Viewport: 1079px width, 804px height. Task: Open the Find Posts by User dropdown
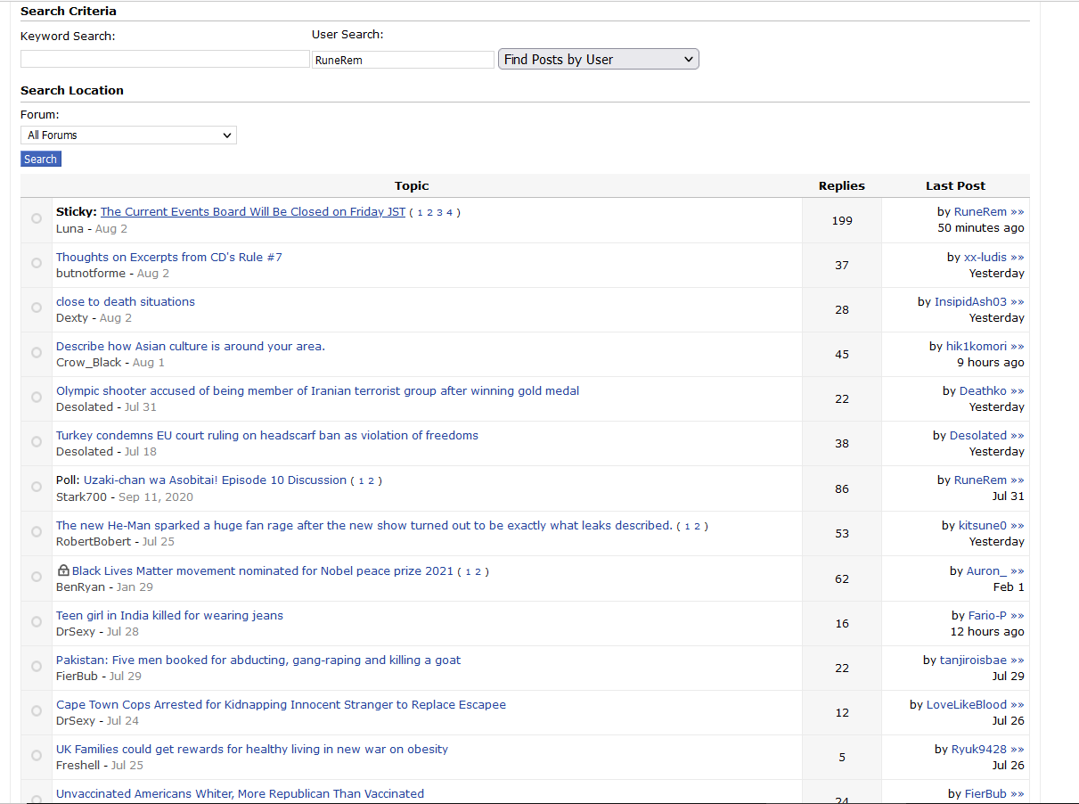coord(599,59)
